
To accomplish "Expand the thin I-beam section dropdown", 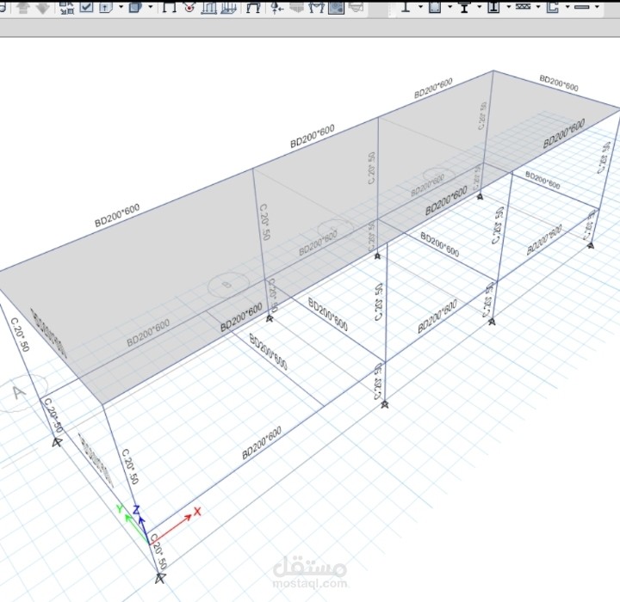I will 420,7.
